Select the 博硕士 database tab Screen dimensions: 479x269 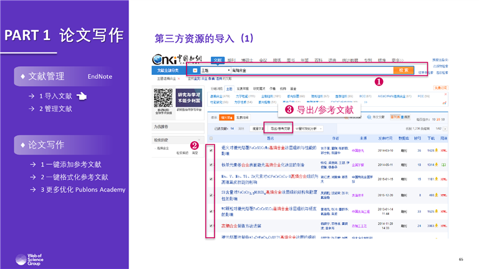[x=247, y=60]
